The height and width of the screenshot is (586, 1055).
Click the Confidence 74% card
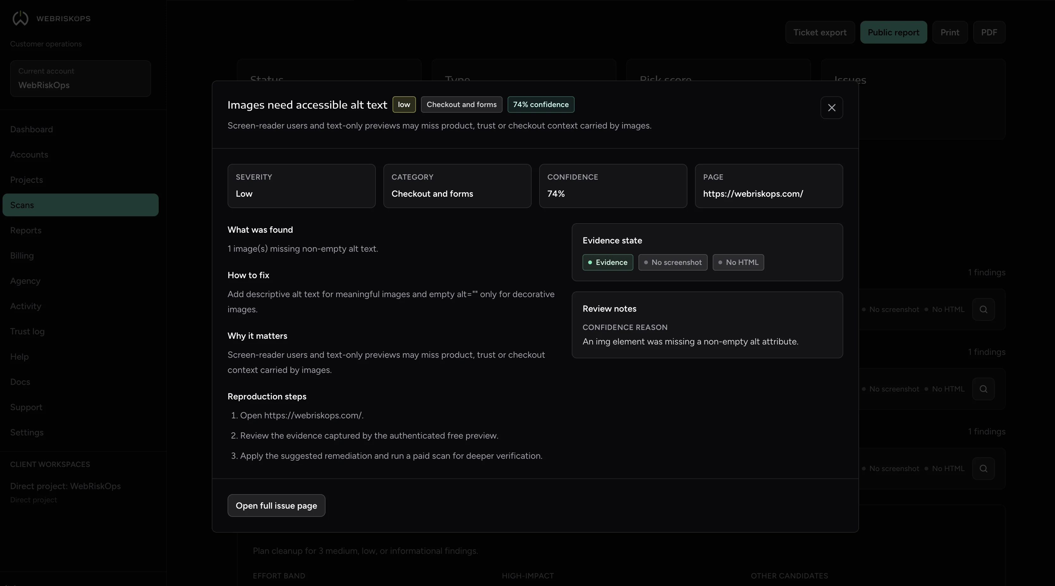pos(613,186)
